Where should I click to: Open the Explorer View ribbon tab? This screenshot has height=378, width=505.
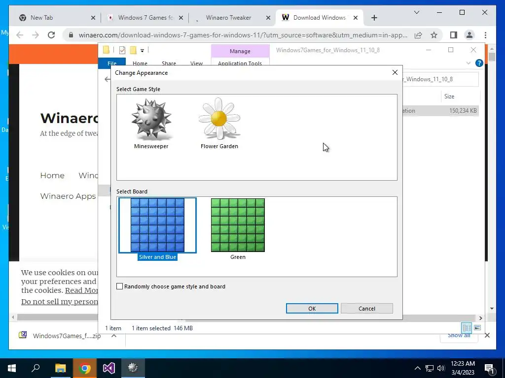(196, 63)
